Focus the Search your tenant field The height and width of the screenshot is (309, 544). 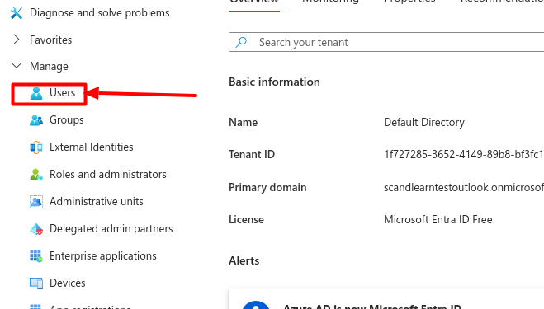[x=386, y=42]
